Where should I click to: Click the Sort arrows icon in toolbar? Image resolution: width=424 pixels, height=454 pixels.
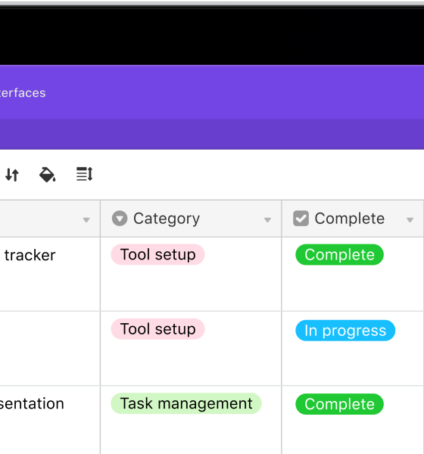pyautogui.click(x=12, y=175)
